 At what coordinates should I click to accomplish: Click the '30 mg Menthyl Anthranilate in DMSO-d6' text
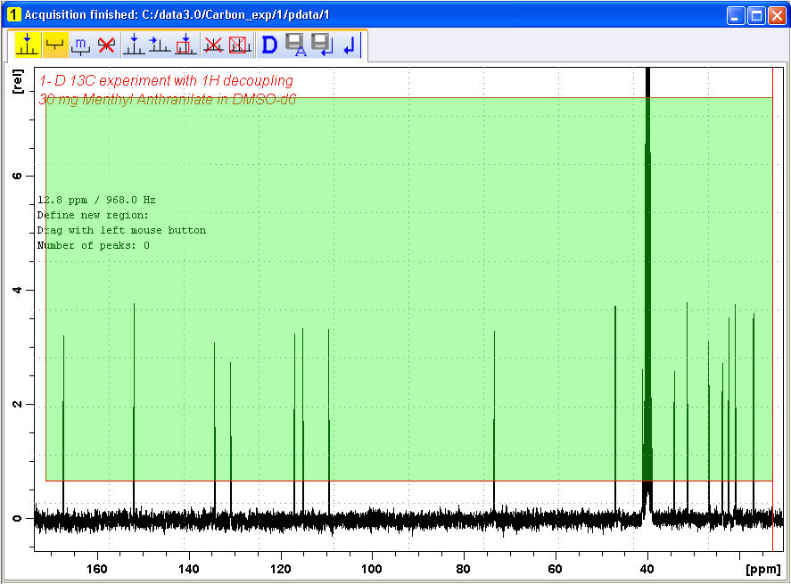click(x=168, y=99)
